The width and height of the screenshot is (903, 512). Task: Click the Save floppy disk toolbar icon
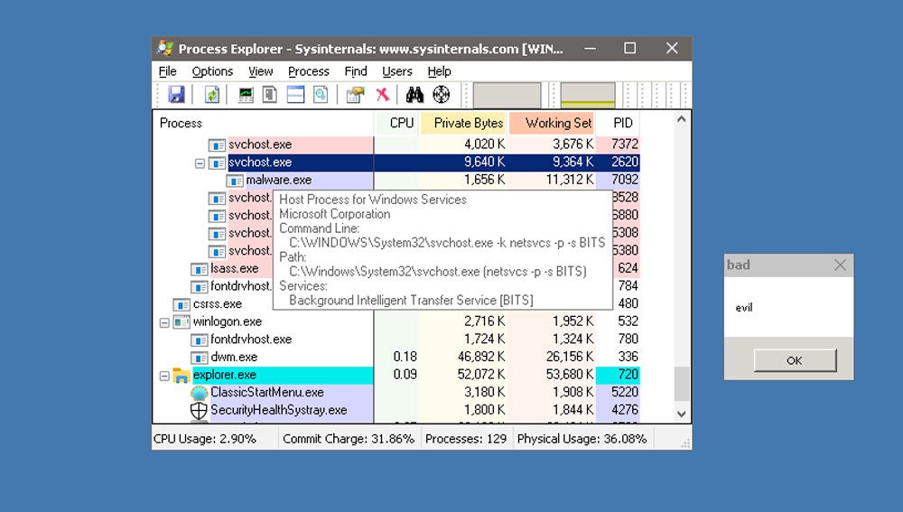coord(176,95)
